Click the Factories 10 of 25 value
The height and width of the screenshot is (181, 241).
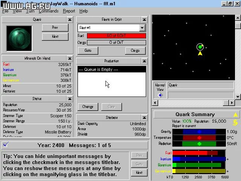click(64, 91)
